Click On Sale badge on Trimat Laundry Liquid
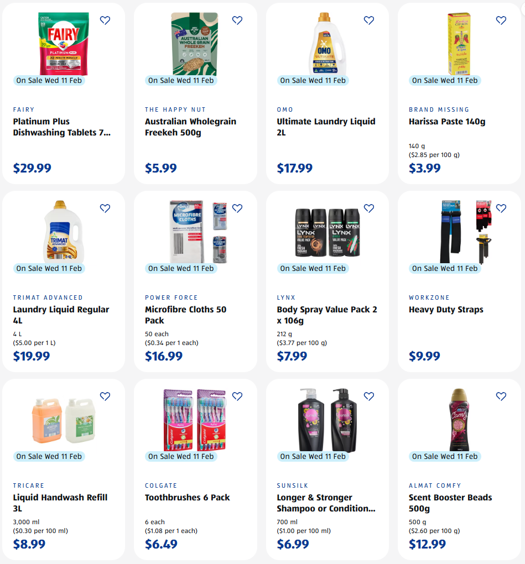525x564 pixels. click(49, 268)
